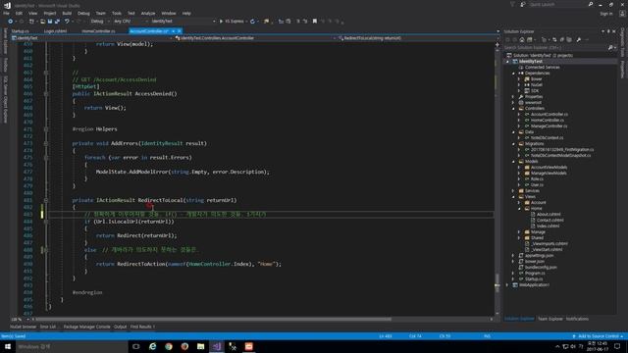The width and height of the screenshot is (628, 353).
Task: Open the Package Manager Console tab
Action: [x=87, y=327]
